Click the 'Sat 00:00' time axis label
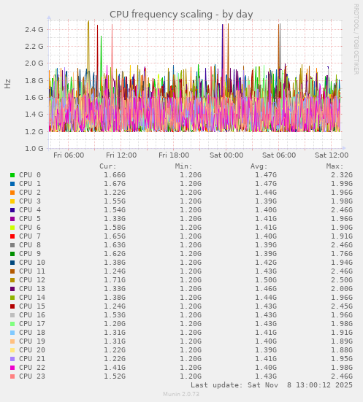 click(x=226, y=155)
